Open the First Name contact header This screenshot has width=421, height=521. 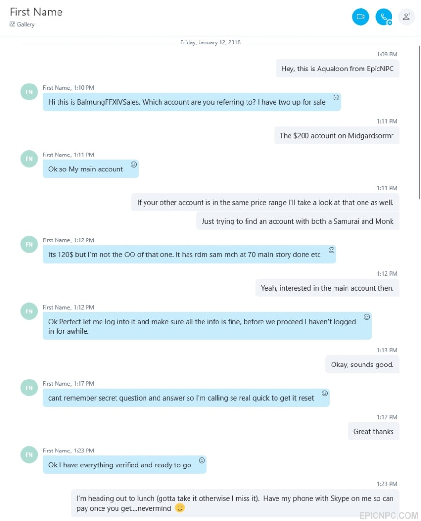(36, 12)
